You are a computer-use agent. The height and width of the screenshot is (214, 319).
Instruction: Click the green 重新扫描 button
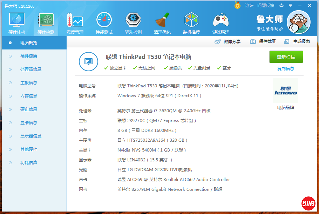click(x=286, y=57)
